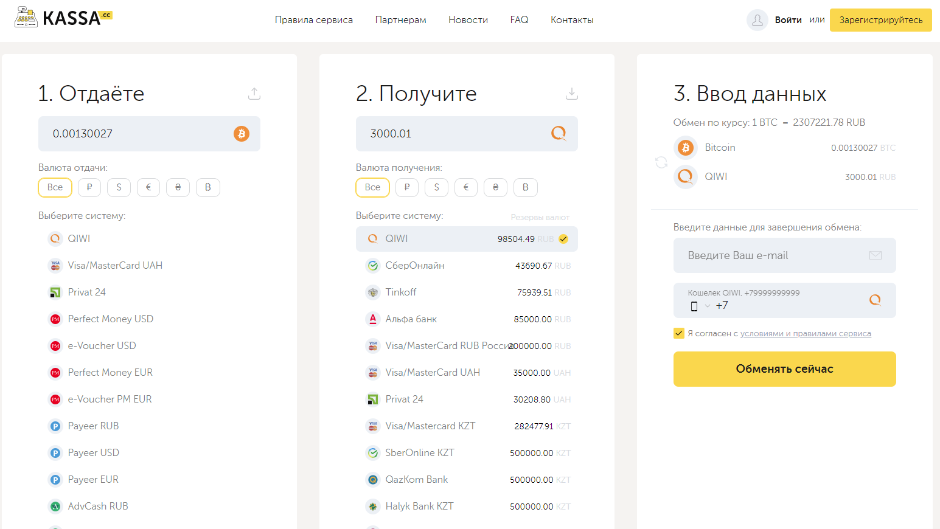940x529 pixels.
Task: Toggle the service terms agreement checkbox
Action: point(679,333)
